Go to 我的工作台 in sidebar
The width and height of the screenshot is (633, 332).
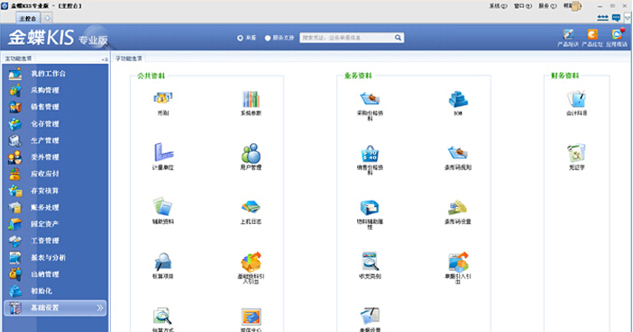click(56, 74)
